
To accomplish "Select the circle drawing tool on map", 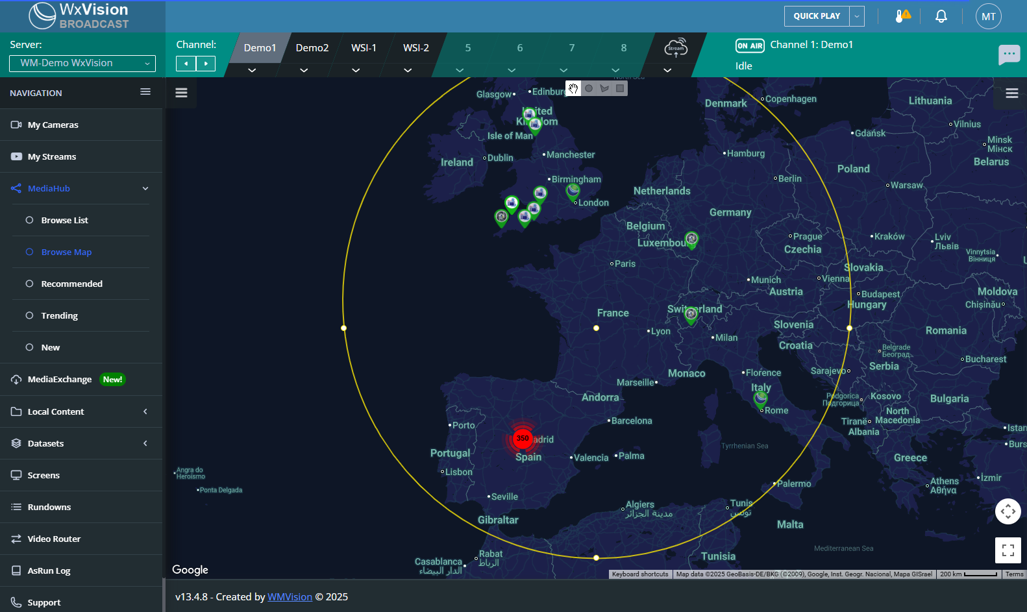I will (x=589, y=88).
